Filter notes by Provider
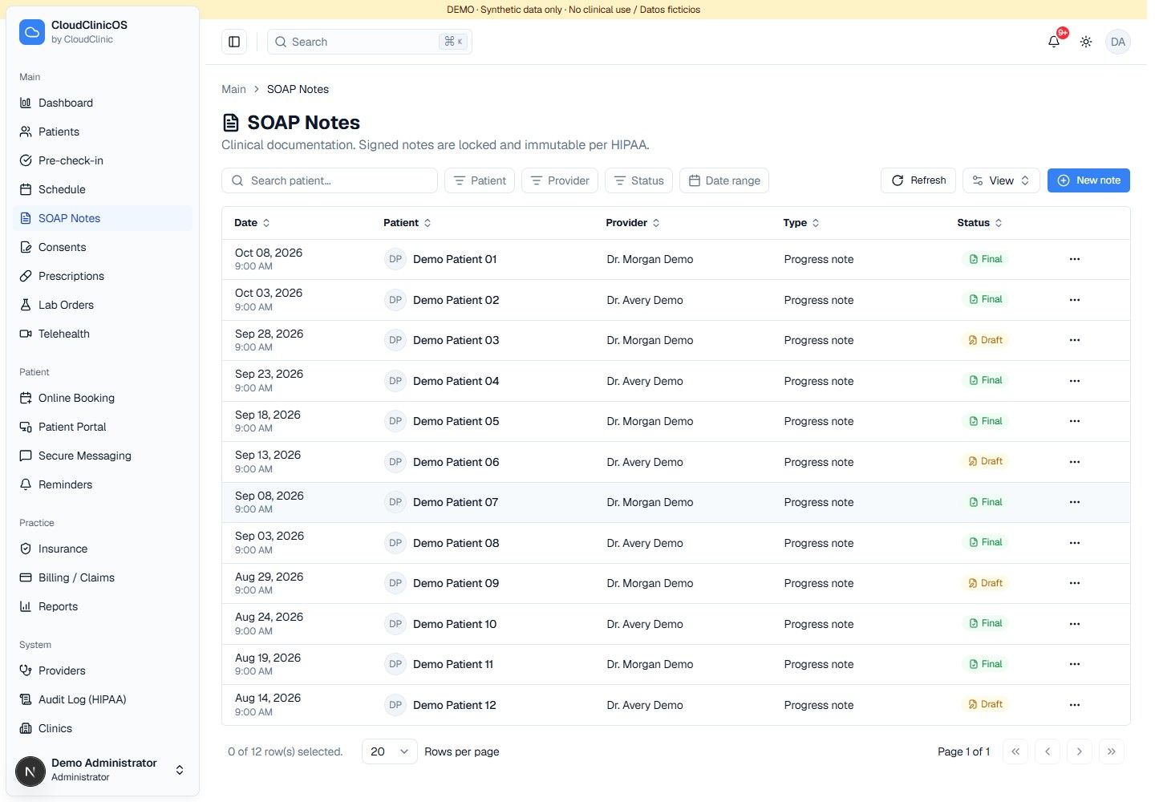The height and width of the screenshot is (802, 1155). 560,180
